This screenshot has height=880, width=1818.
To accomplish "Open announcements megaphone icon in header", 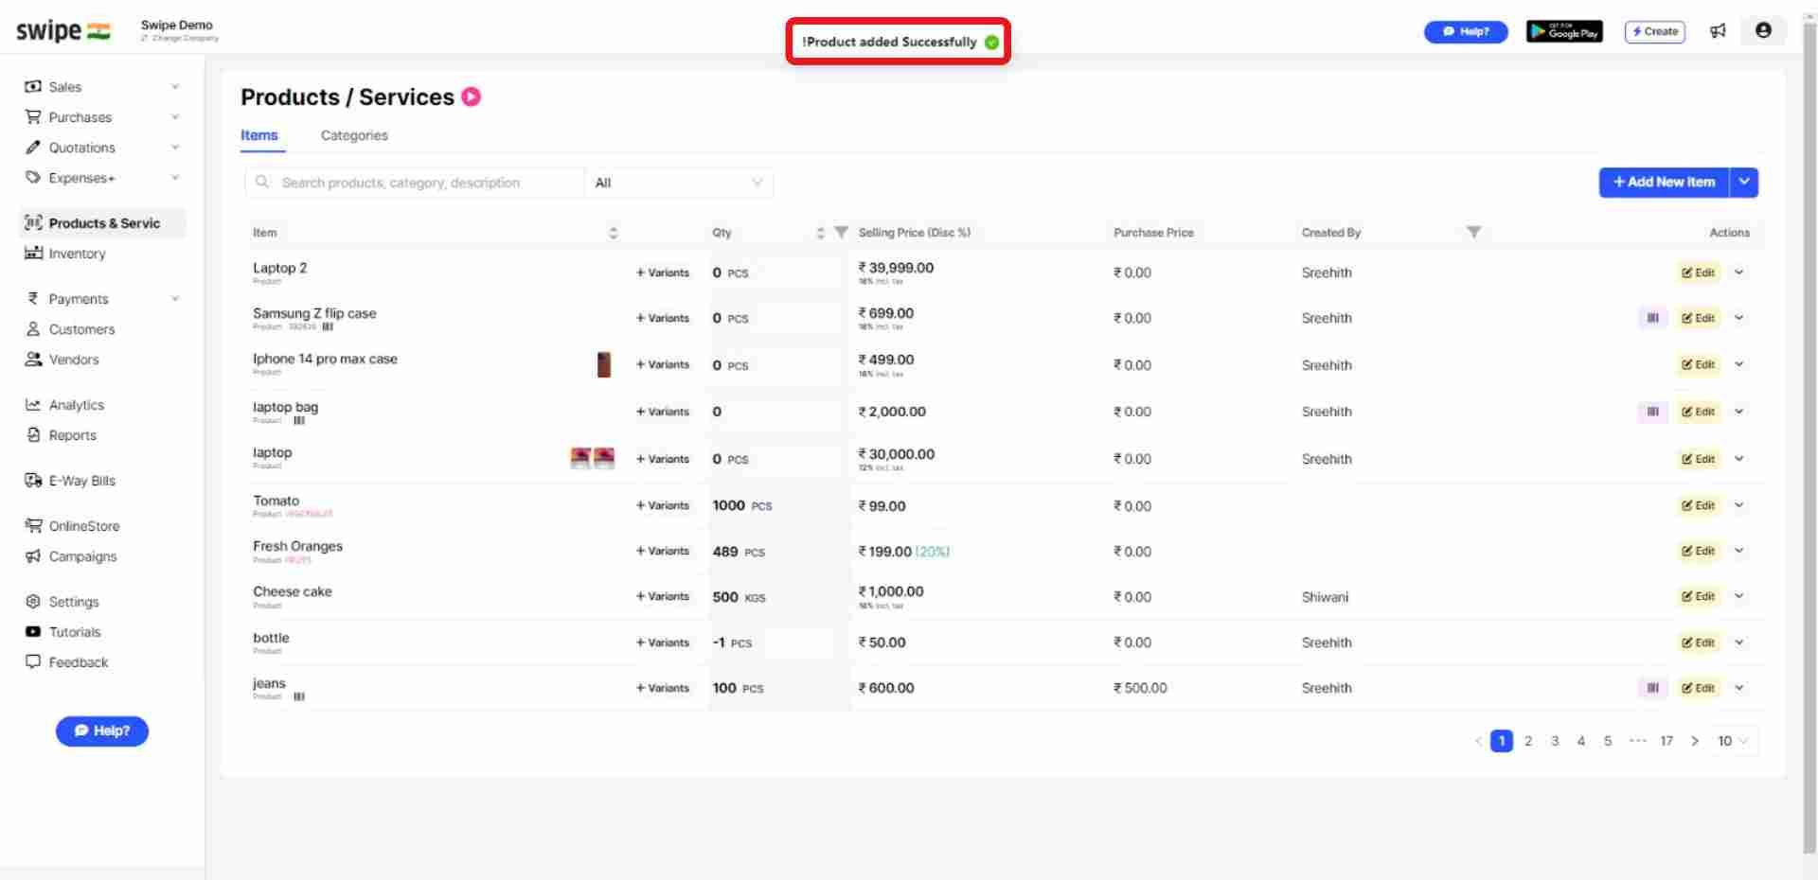I will [x=1718, y=31].
